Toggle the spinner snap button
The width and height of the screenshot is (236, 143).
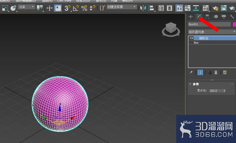pos(92,8)
